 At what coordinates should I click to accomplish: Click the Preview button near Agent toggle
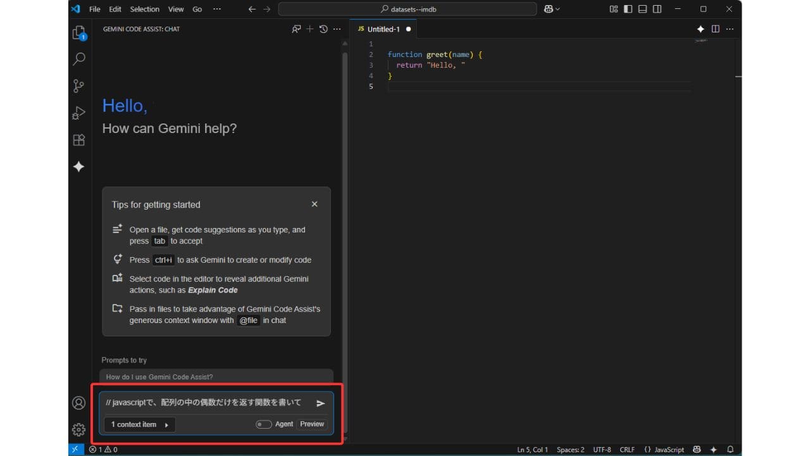pyautogui.click(x=311, y=424)
